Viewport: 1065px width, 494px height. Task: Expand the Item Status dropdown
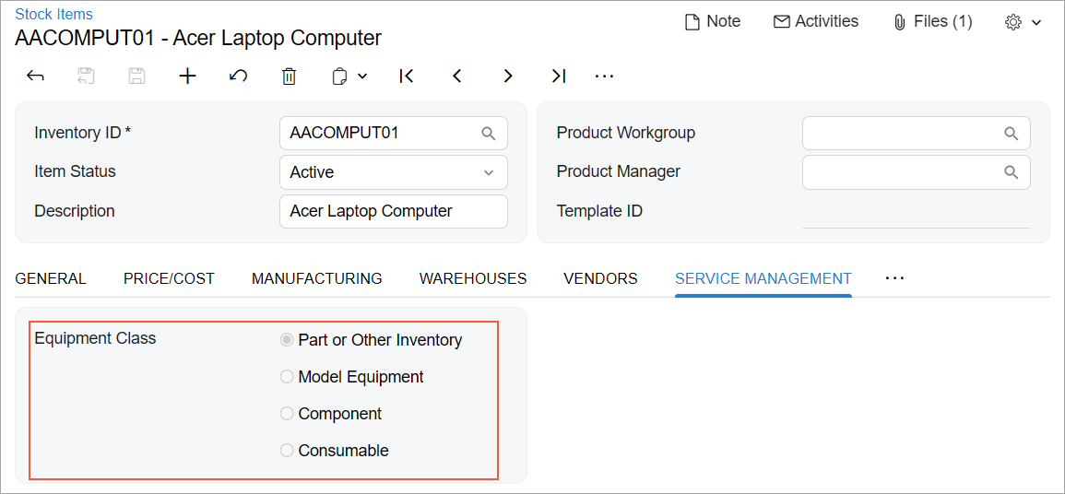click(488, 172)
